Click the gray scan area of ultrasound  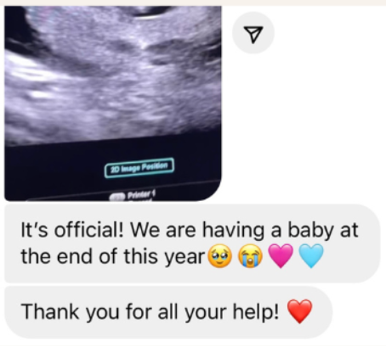pyautogui.click(x=113, y=74)
